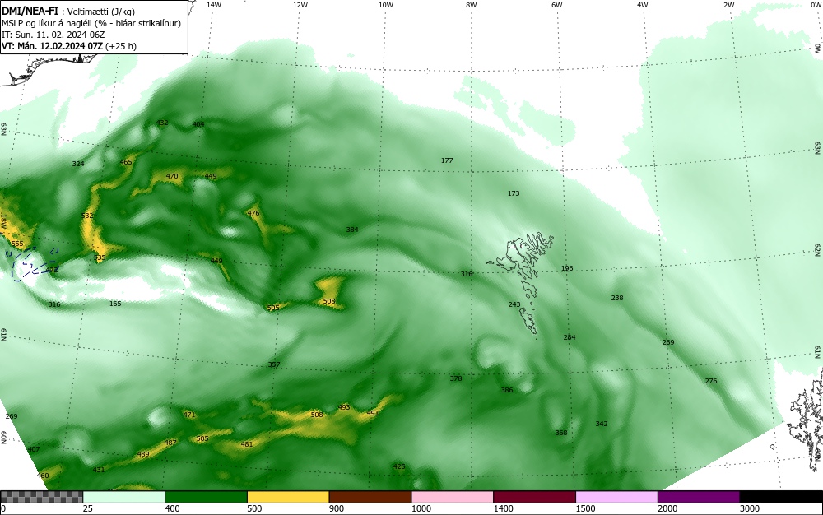The height and width of the screenshot is (515, 823).
Task: Click the 'DMI/NEA-FI : Veltimætti (J/kg)' title
Action: 68,12
